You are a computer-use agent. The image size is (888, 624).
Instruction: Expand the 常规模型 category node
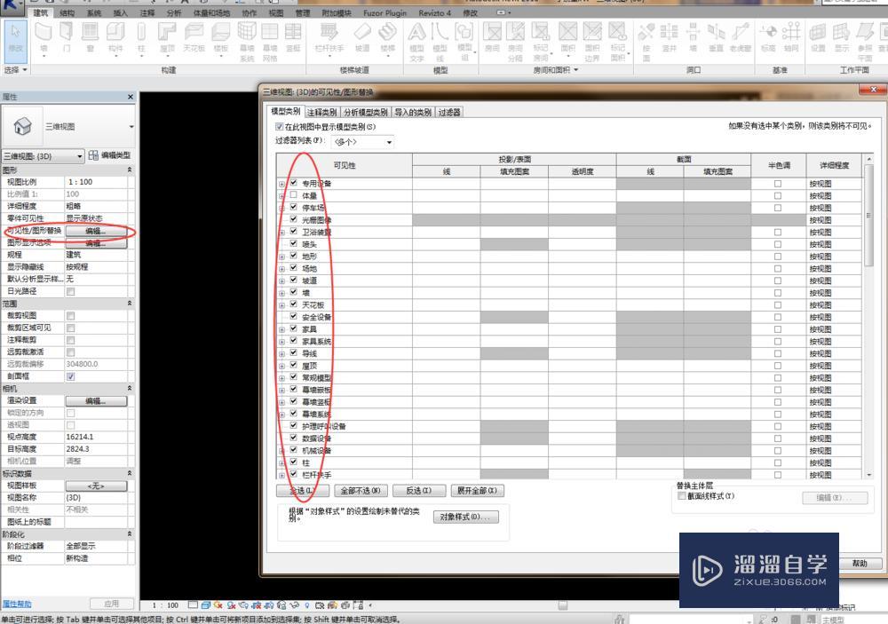[282, 378]
